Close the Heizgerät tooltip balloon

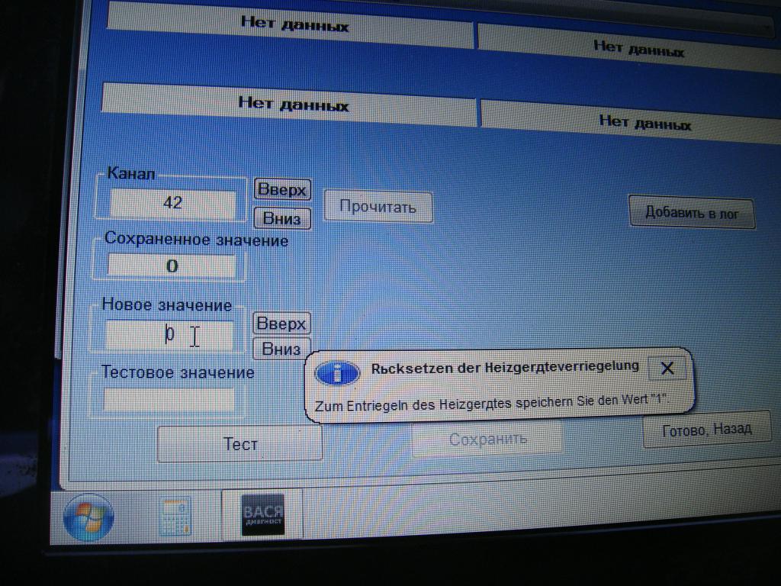pyautogui.click(x=667, y=369)
